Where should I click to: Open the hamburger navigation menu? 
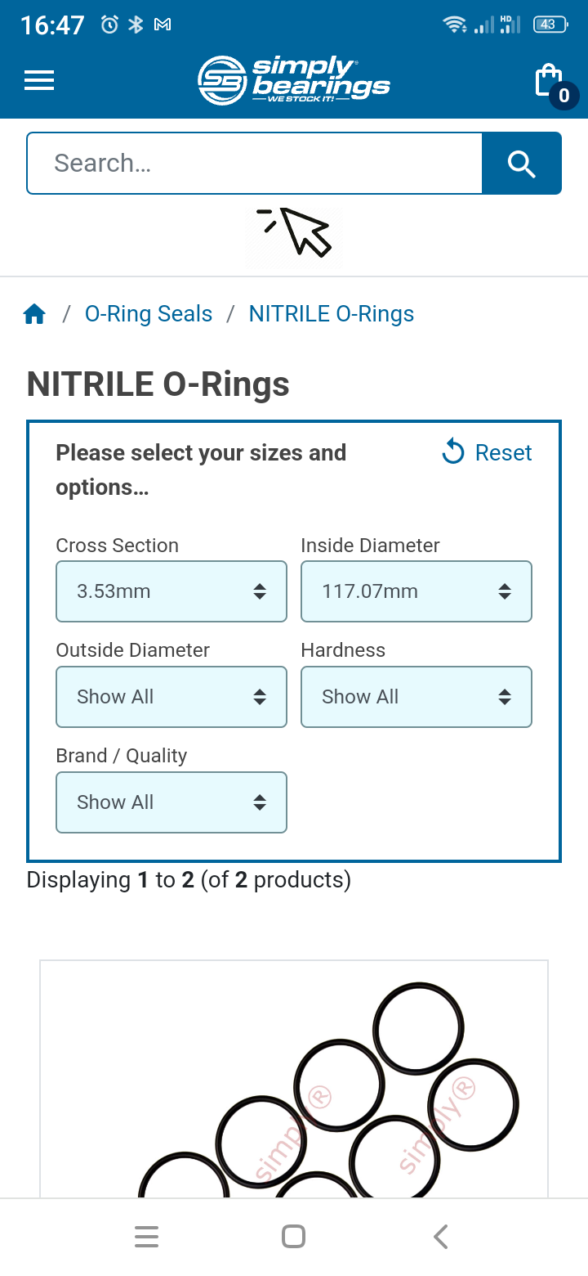[x=39, y=80]
